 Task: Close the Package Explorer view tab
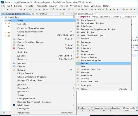(x=27, y=14)
